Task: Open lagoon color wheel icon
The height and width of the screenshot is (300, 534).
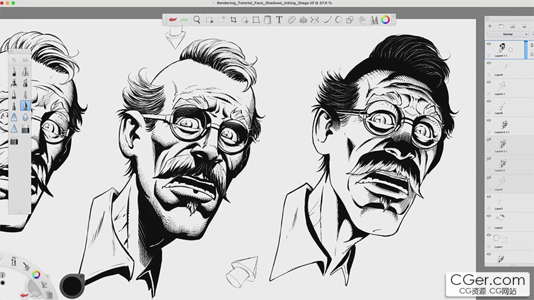Action: pos(36,274)
